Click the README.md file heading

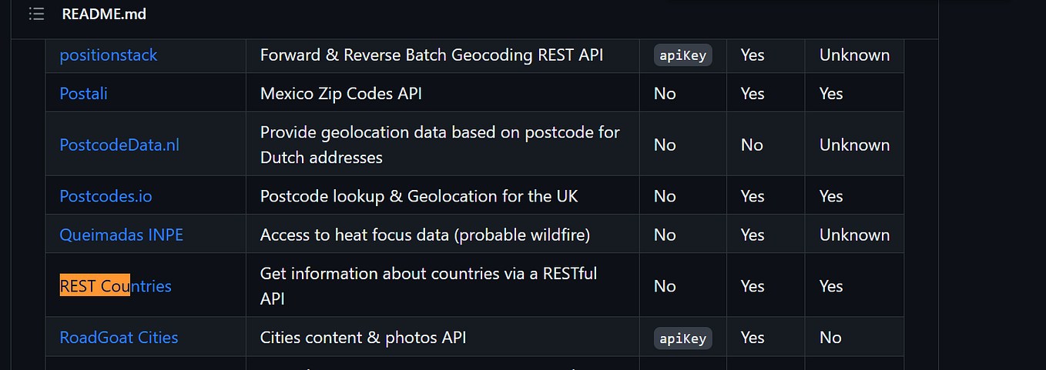pos(104,14)
